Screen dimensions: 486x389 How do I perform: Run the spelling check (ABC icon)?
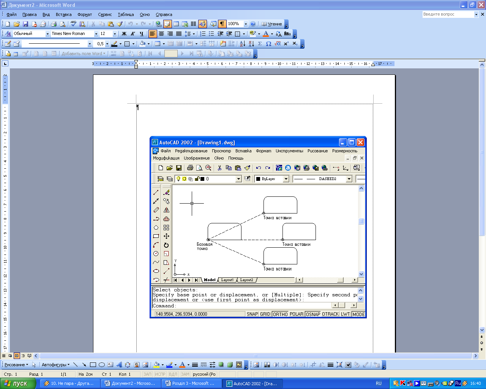tap(74, 24)
